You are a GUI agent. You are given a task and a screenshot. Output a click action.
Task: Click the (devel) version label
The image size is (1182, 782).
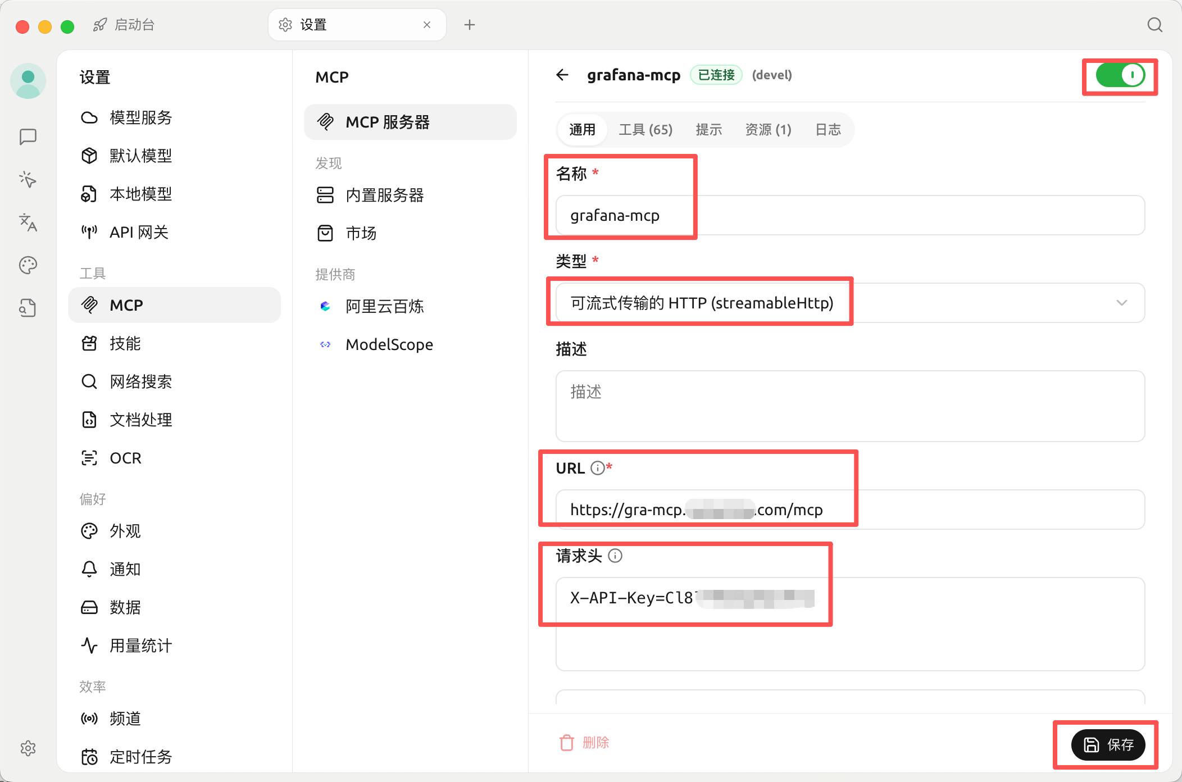click(x=772, y=75)
